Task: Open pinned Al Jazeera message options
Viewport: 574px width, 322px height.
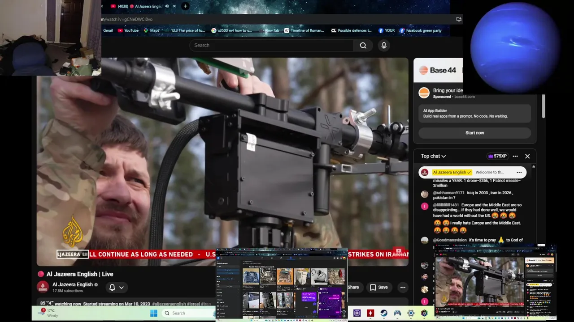Action: point(519,172)
